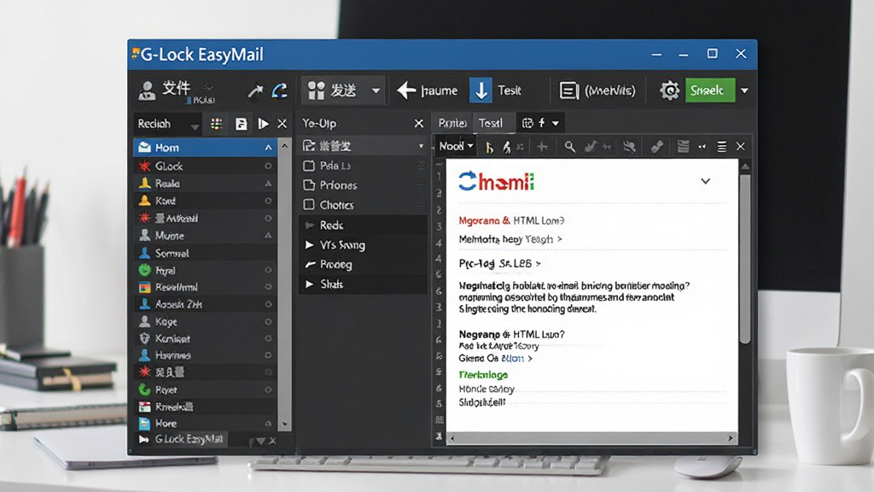Open the Recliah dropdown
Viewport: 874px width, 492px height.
(194, 126)
